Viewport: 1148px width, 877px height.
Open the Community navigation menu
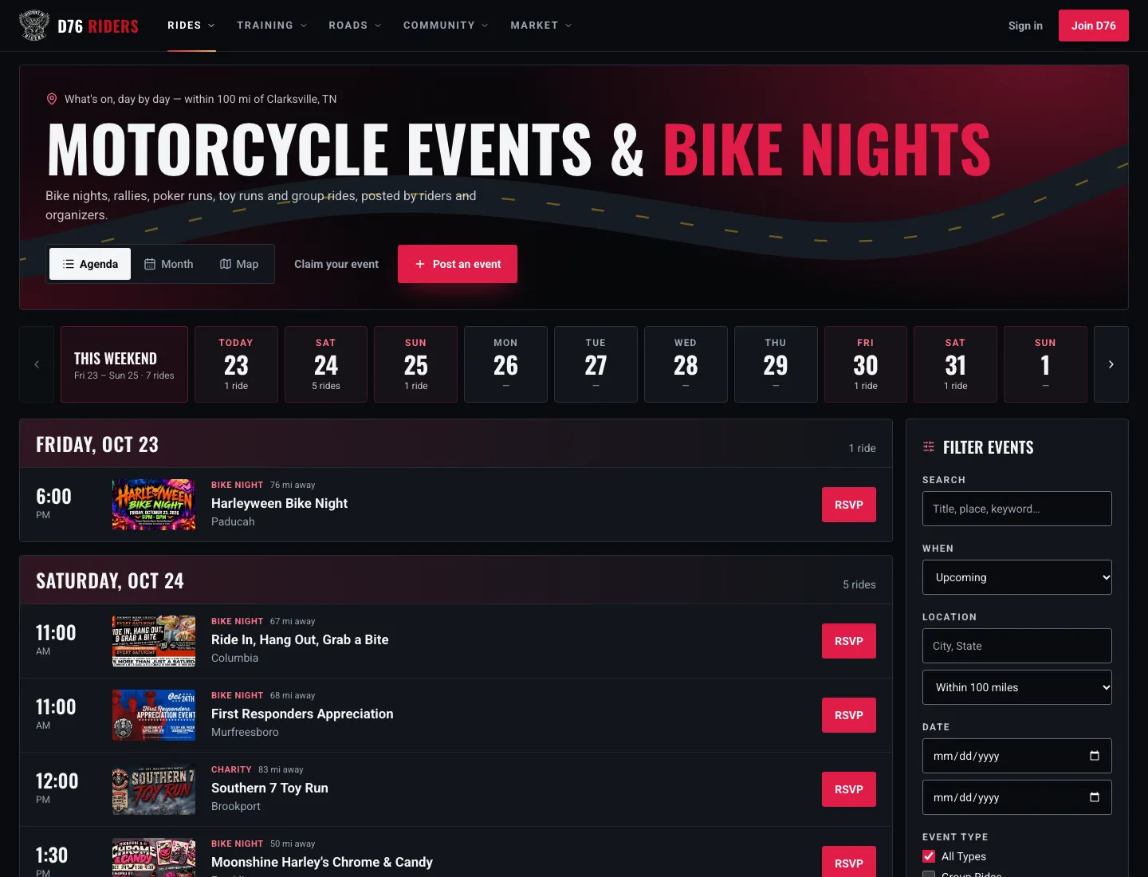pos(446,26)
